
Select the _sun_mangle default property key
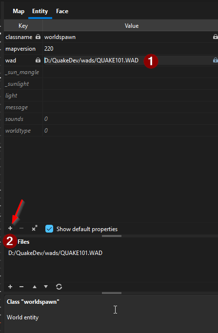(x=23, y=72)
